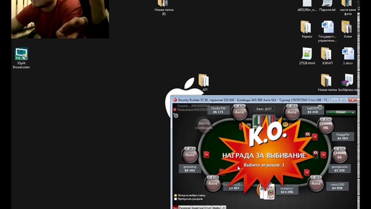The width and height of the screenshot is (371, 209).
Task: Switch to the Заметки tab
Action: (x=197, y=208)
